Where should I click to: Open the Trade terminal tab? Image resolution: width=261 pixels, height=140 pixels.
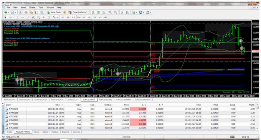coord(9,132)
